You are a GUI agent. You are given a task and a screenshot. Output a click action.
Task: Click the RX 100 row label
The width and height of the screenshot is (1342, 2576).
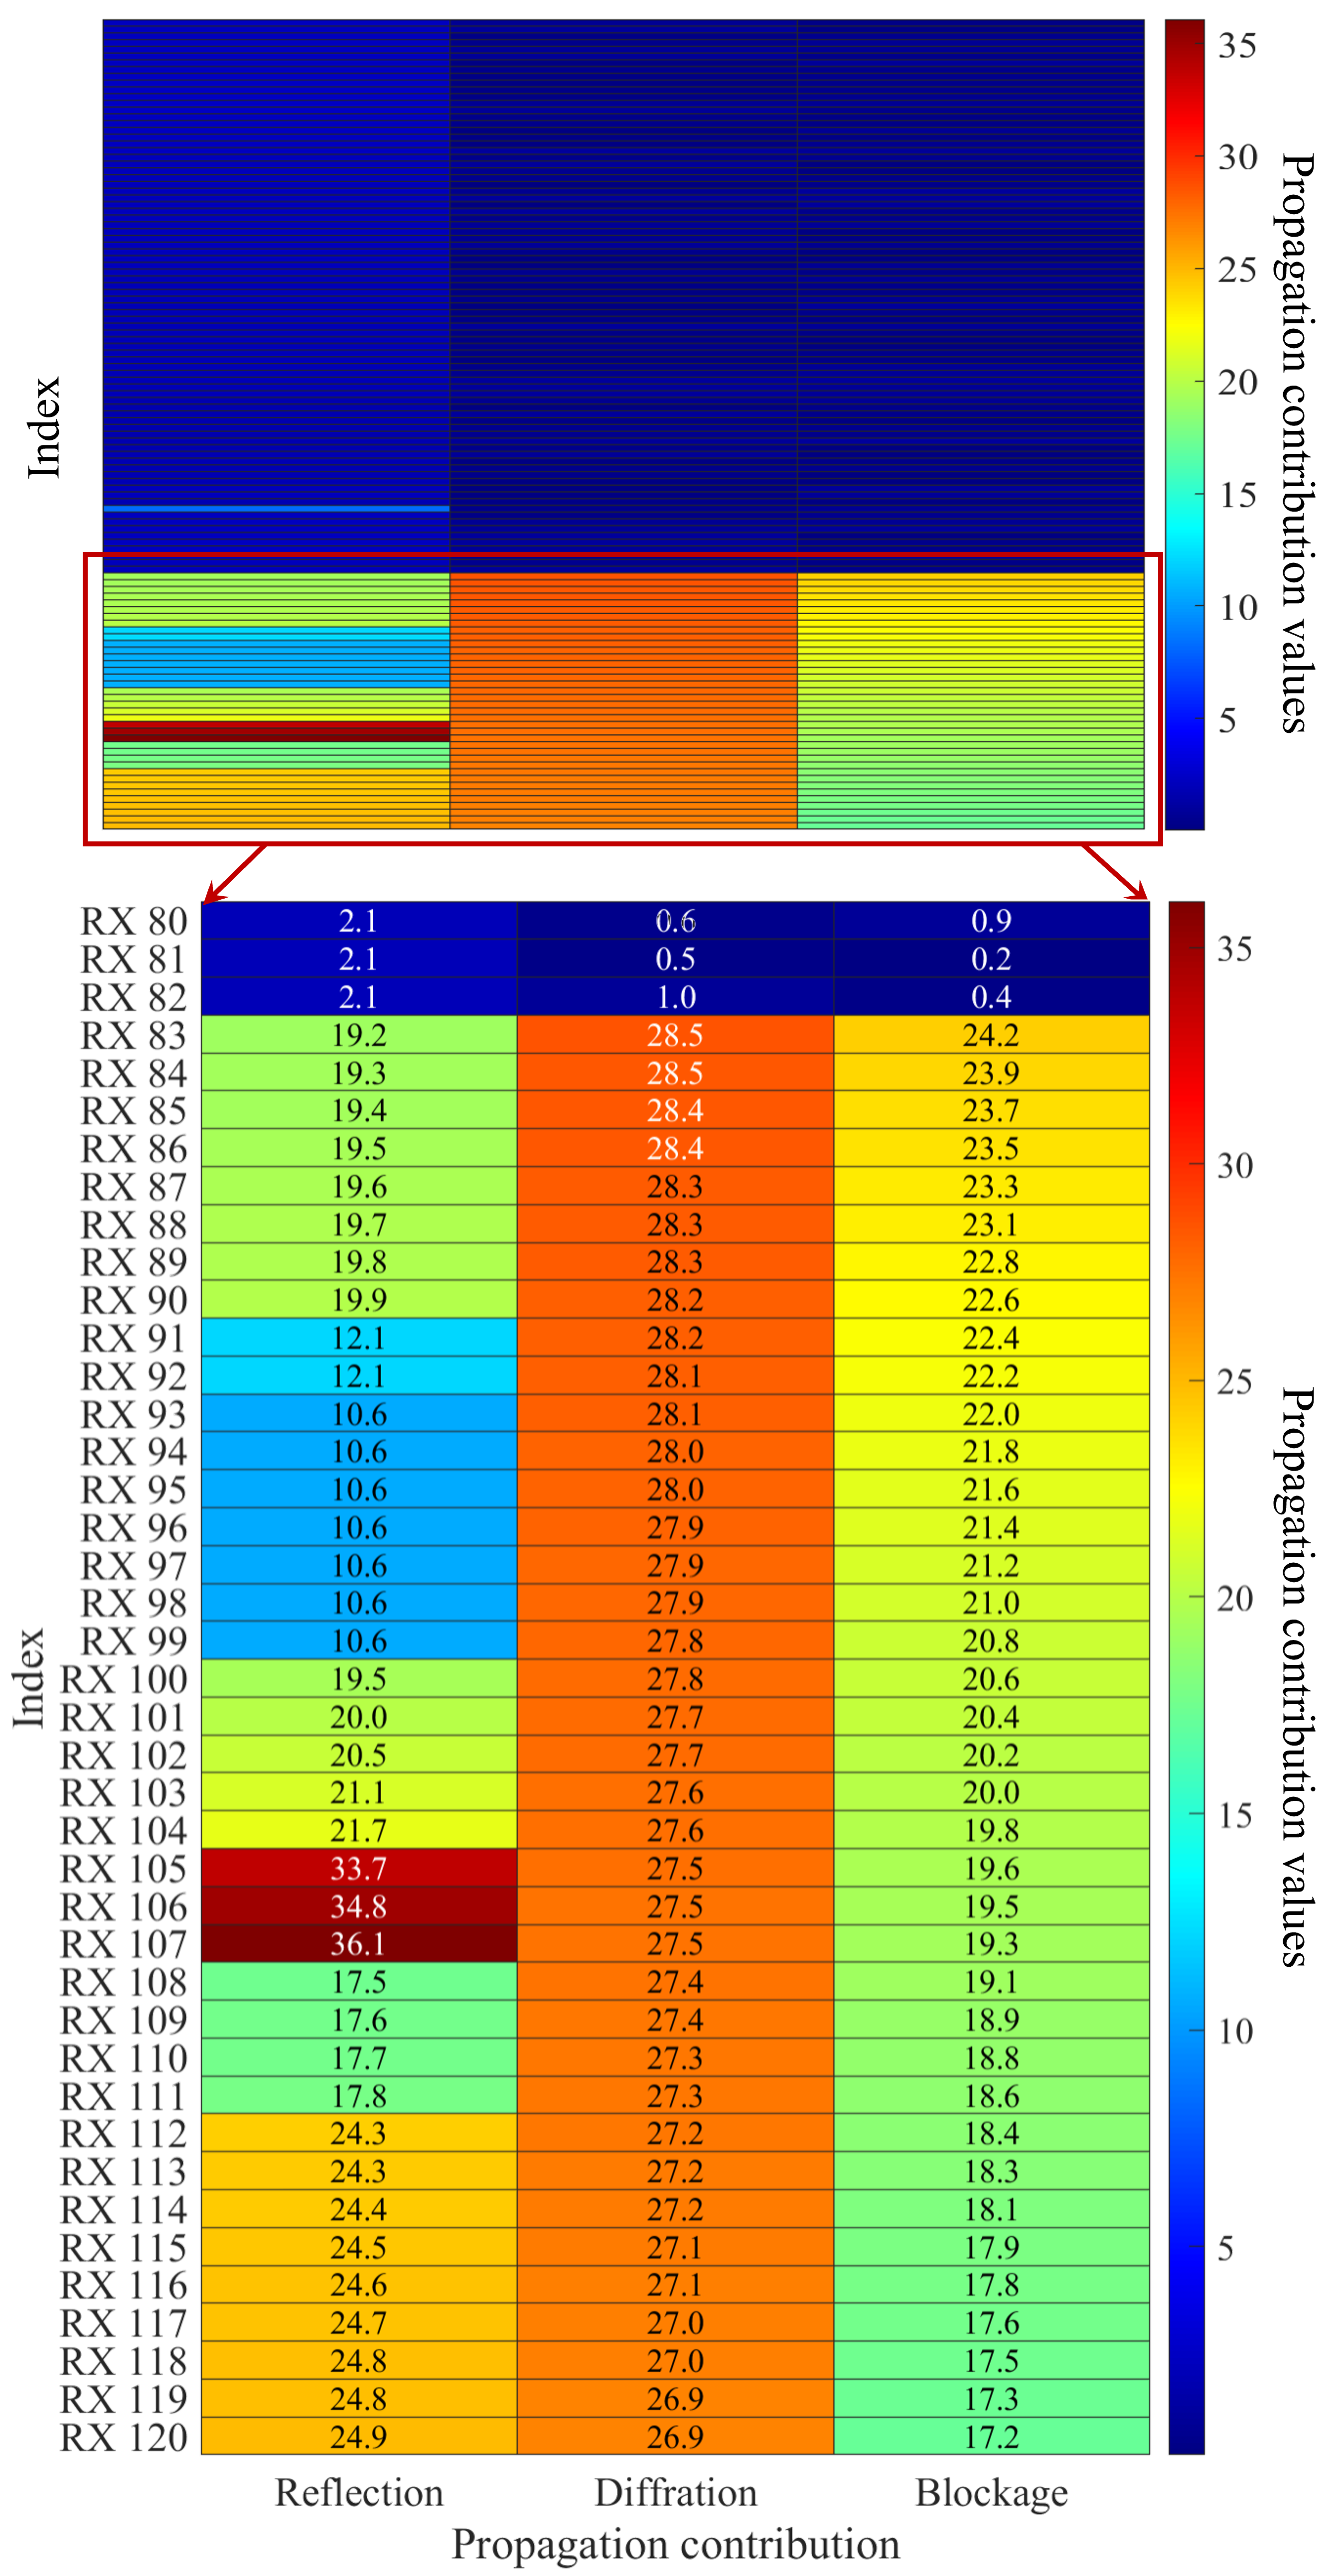pyautogui.click(x=123, y=1679)
